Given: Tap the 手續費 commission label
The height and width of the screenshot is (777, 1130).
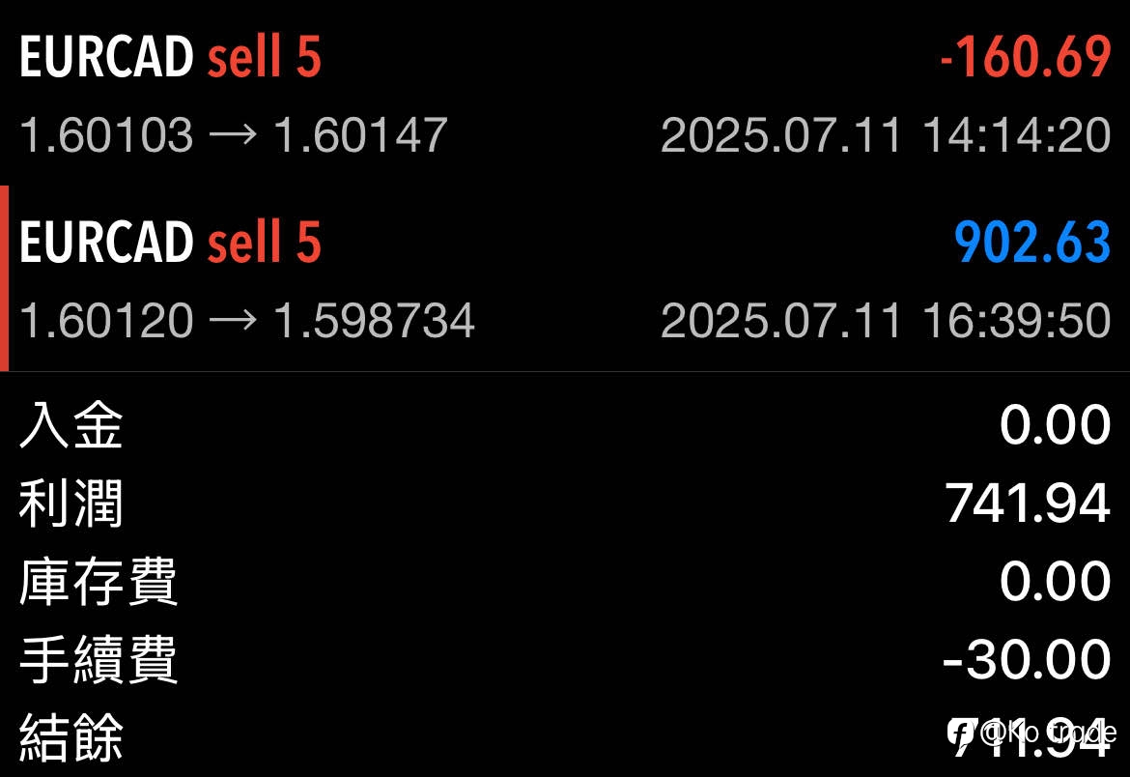Looking at the screenshot, I should click(x=99, y=659).
